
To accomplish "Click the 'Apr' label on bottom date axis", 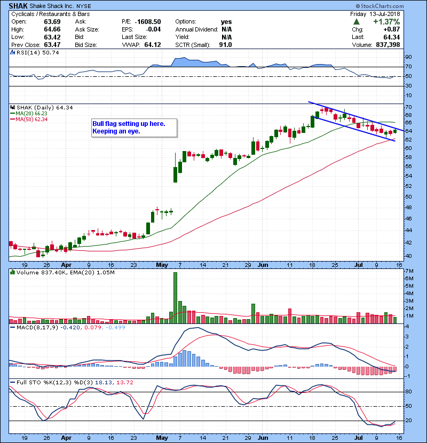I will pos(66,438).
